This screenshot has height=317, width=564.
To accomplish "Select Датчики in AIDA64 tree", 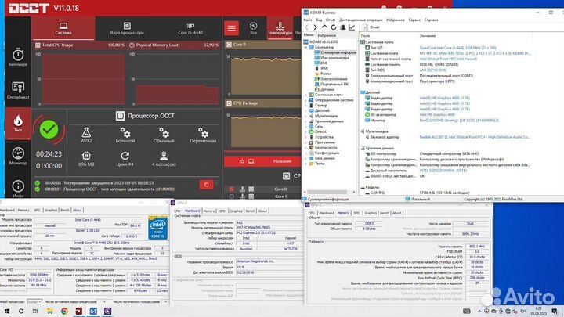I will tap(327, 89).
